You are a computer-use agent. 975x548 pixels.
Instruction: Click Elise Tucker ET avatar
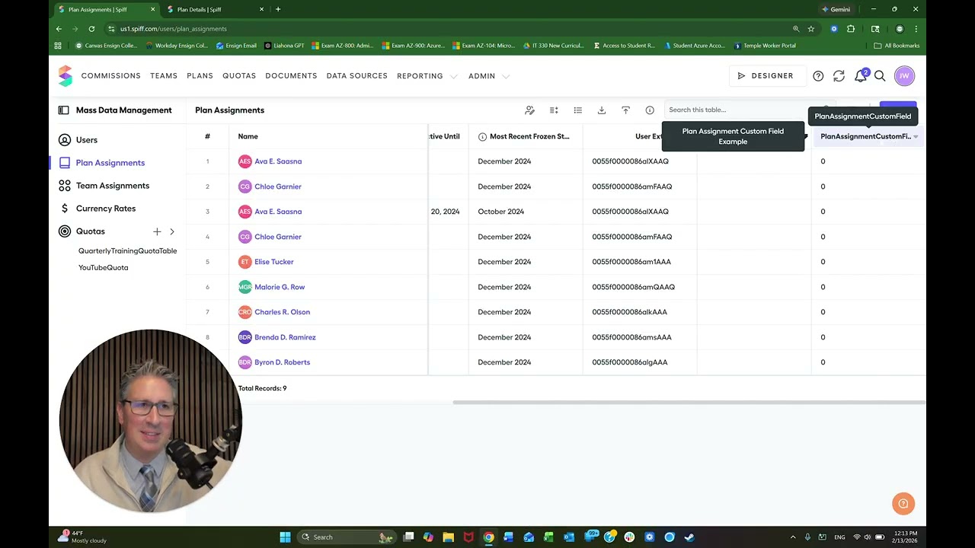click(245, 262)
